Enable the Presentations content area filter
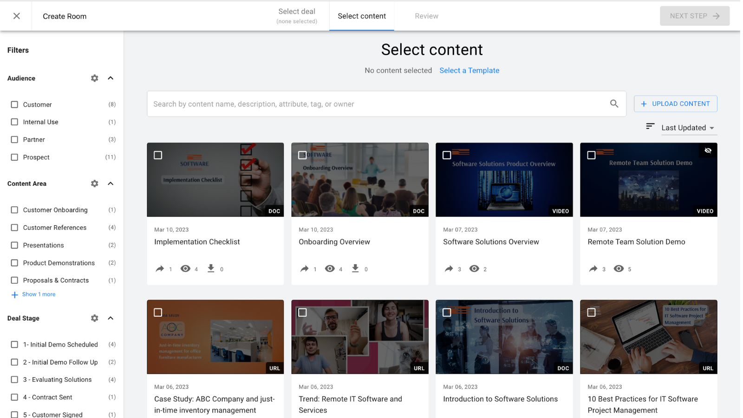The width and height of the screenshot is (743, 418). (x=14, y=245)
